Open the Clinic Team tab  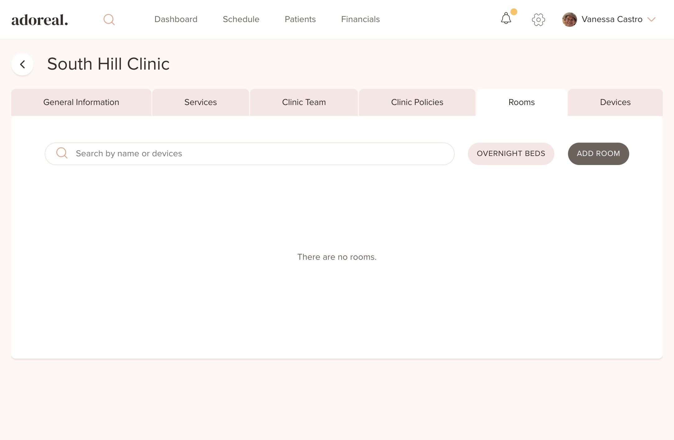click(304, 102)
